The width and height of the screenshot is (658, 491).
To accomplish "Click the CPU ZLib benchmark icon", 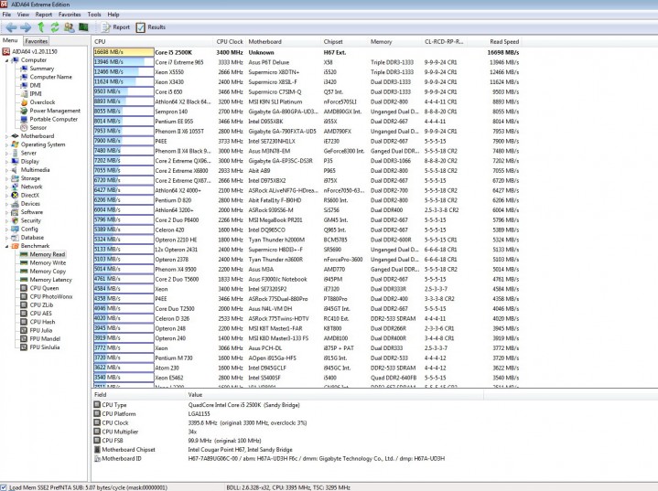I will tap(24, 304).
